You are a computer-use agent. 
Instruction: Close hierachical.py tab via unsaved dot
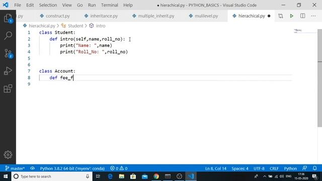click(x=269, y=16)
